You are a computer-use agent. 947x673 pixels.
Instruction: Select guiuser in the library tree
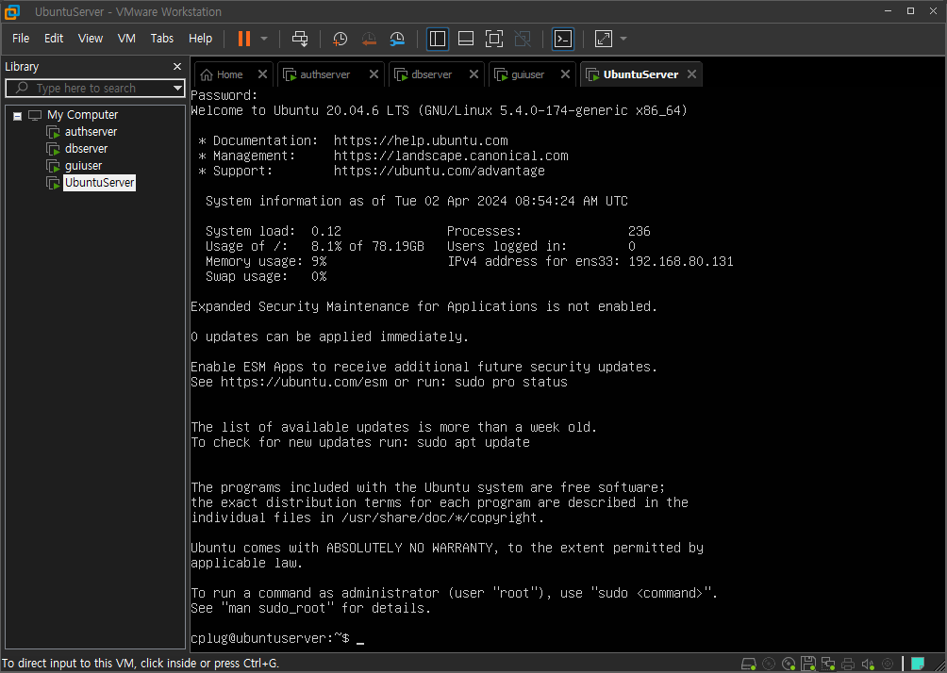pyautogui.click(x=83, y=165)
